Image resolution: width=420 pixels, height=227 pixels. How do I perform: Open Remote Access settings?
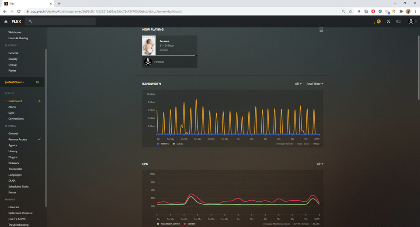[17, 139]
